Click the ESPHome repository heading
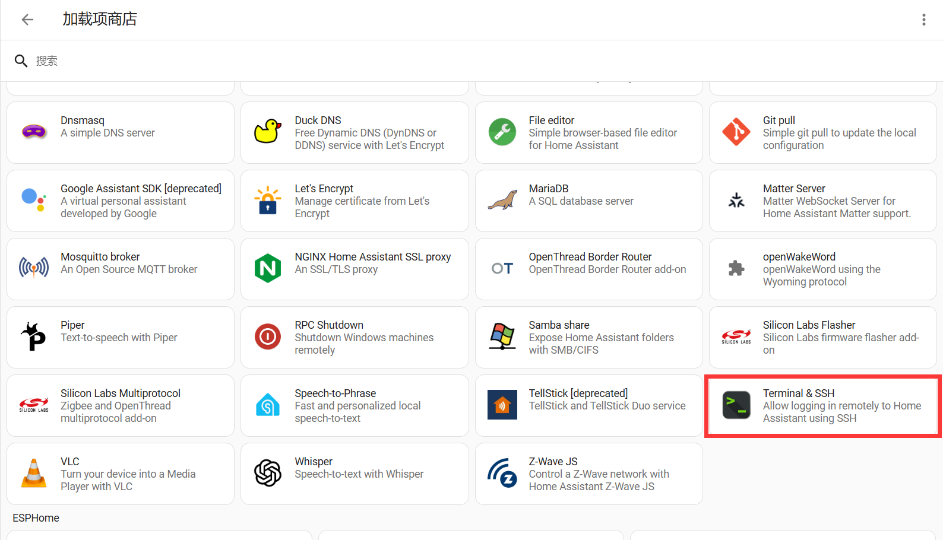Screen dimensions: 943x540 coord(36,518)
